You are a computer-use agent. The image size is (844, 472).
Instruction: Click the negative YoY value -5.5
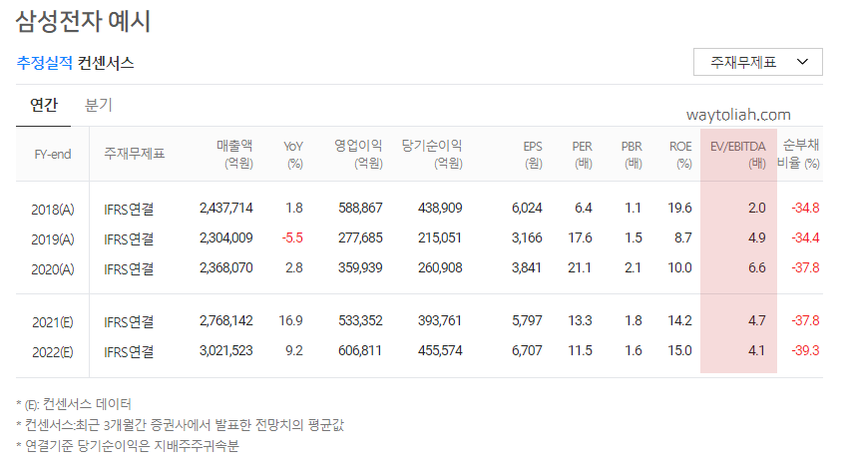pos(293,237)
